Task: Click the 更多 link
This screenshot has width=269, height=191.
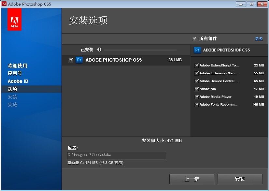Action: pos(259,38)
